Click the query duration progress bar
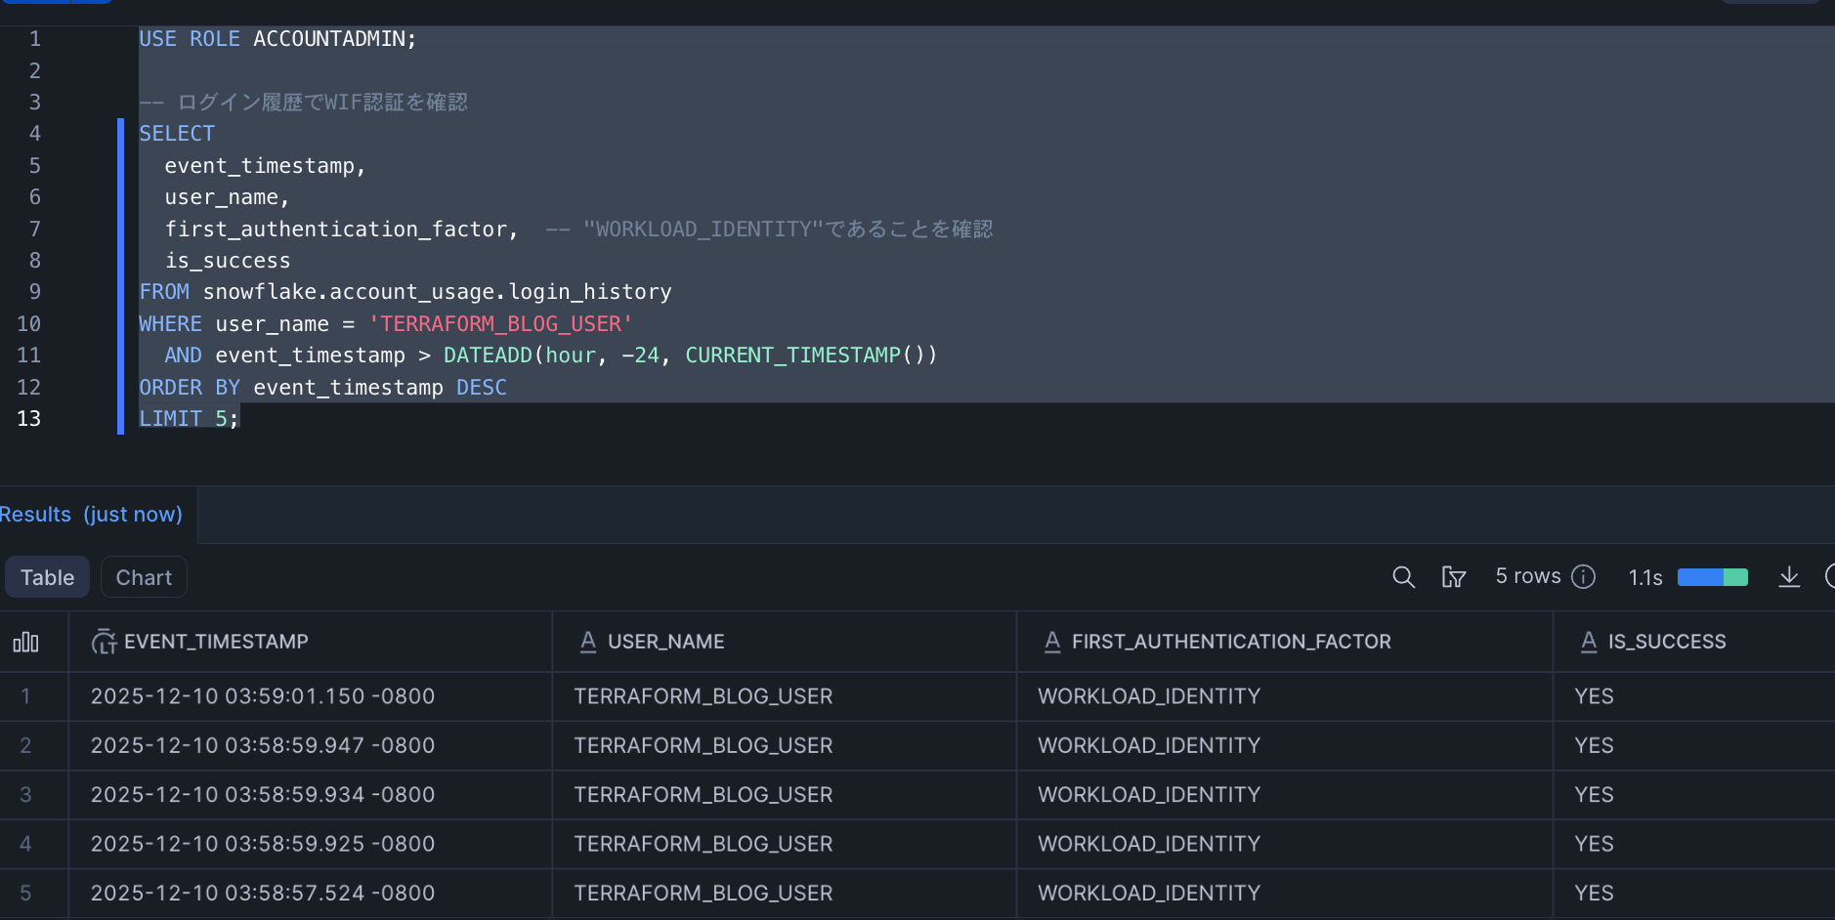The width and height of the screenshot is (1835, 920). tap(1712, 577)
